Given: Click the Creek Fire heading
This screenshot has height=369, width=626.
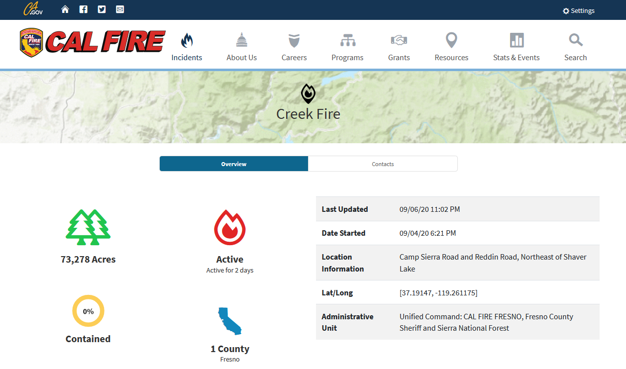Looking at the screenshot, I should click(x=309, y=114).
